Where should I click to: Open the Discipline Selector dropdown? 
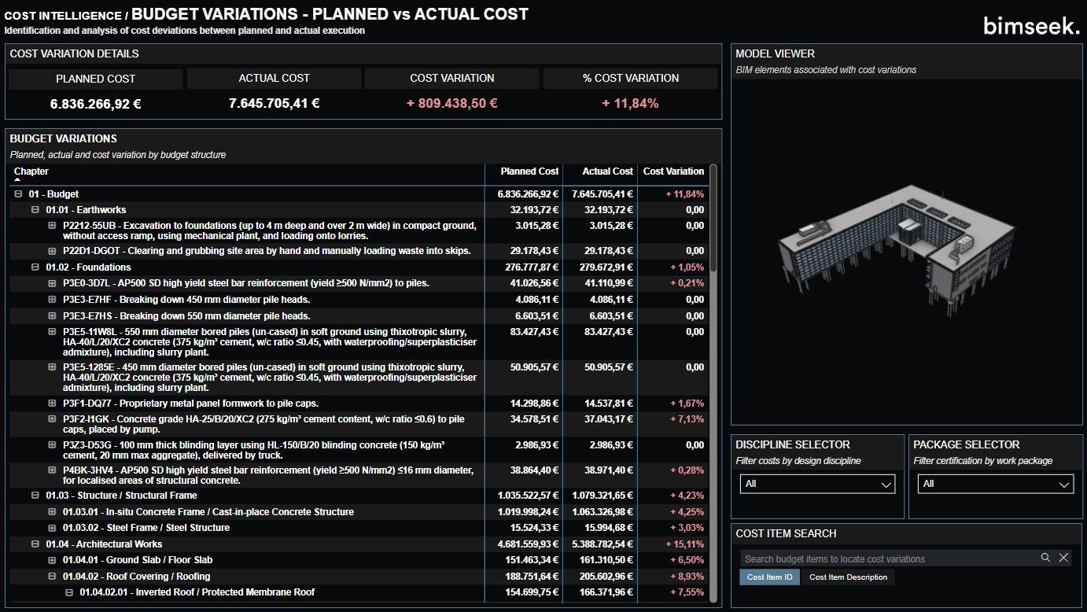pos(817,484)
